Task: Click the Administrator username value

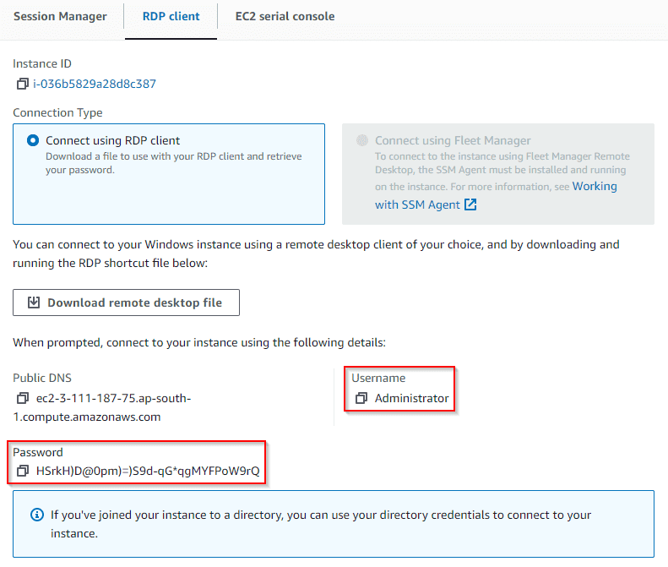Action: pyautogui.click(x=411, y=398)
